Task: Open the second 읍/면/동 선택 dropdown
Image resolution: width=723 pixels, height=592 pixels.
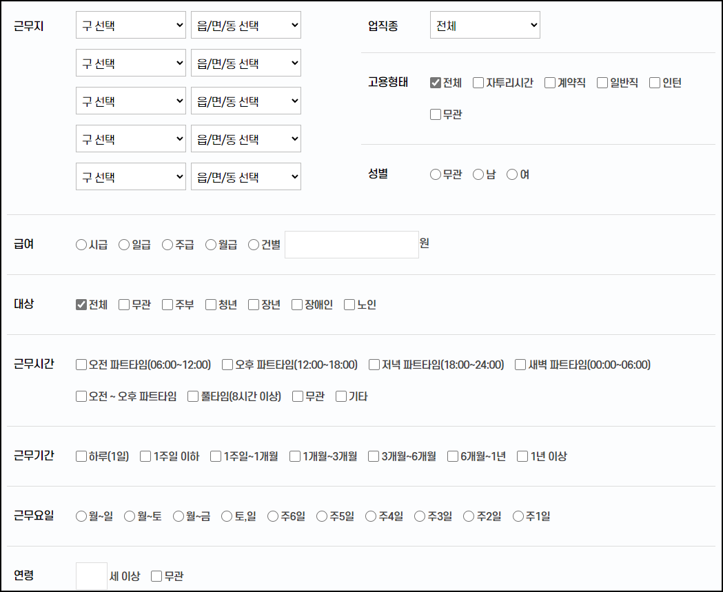Action: [x=245, y=63]
